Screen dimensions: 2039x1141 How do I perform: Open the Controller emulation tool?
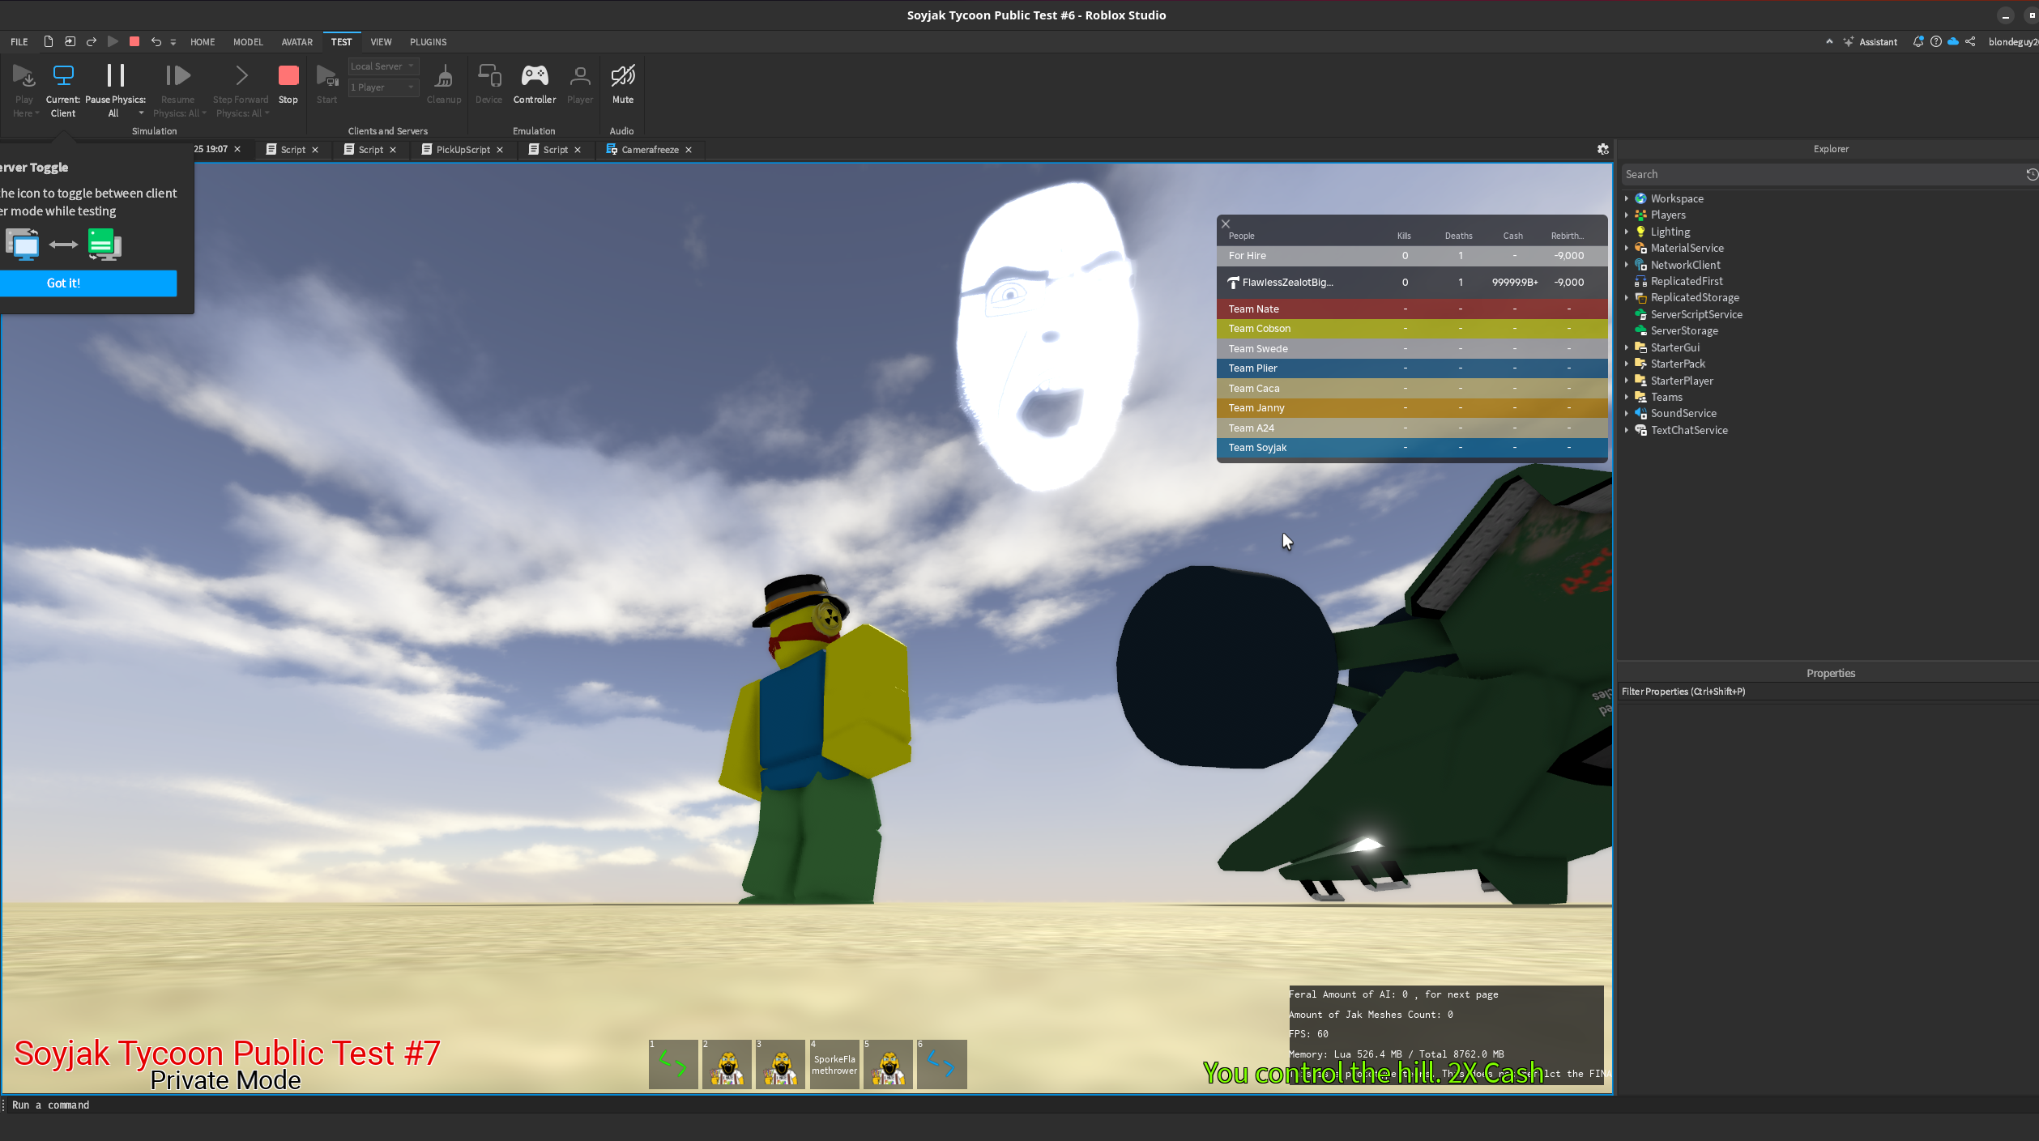(535, 84)
